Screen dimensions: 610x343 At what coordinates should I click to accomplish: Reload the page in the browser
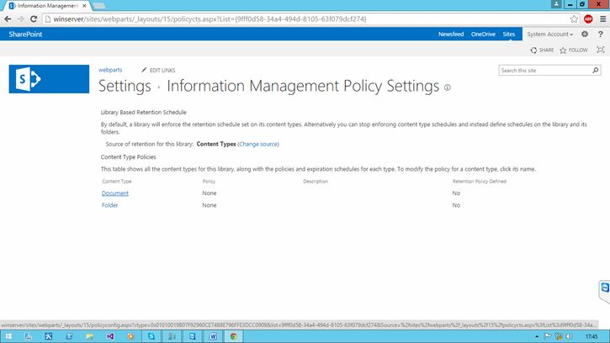(34, 19)
